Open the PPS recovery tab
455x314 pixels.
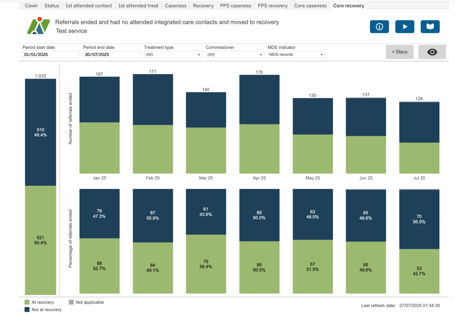273,6
